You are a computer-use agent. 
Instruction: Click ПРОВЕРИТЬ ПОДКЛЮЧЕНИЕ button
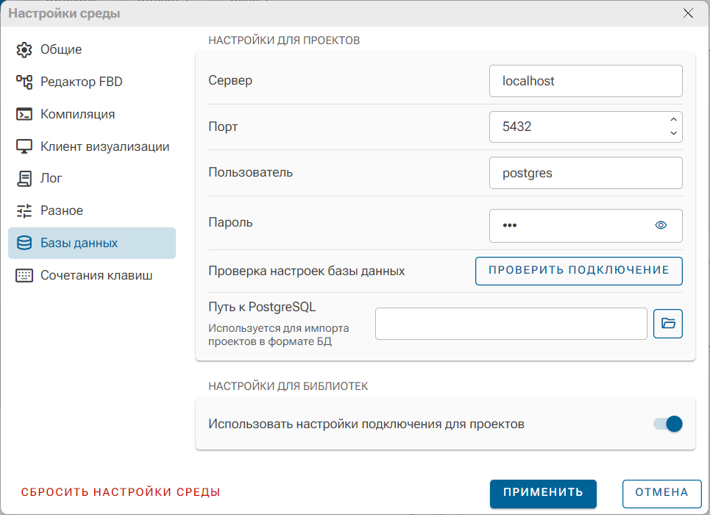tap(579, 271)
